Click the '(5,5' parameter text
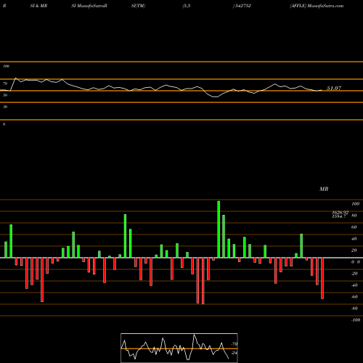Screen dimensions: 363x363 [187, 6]
